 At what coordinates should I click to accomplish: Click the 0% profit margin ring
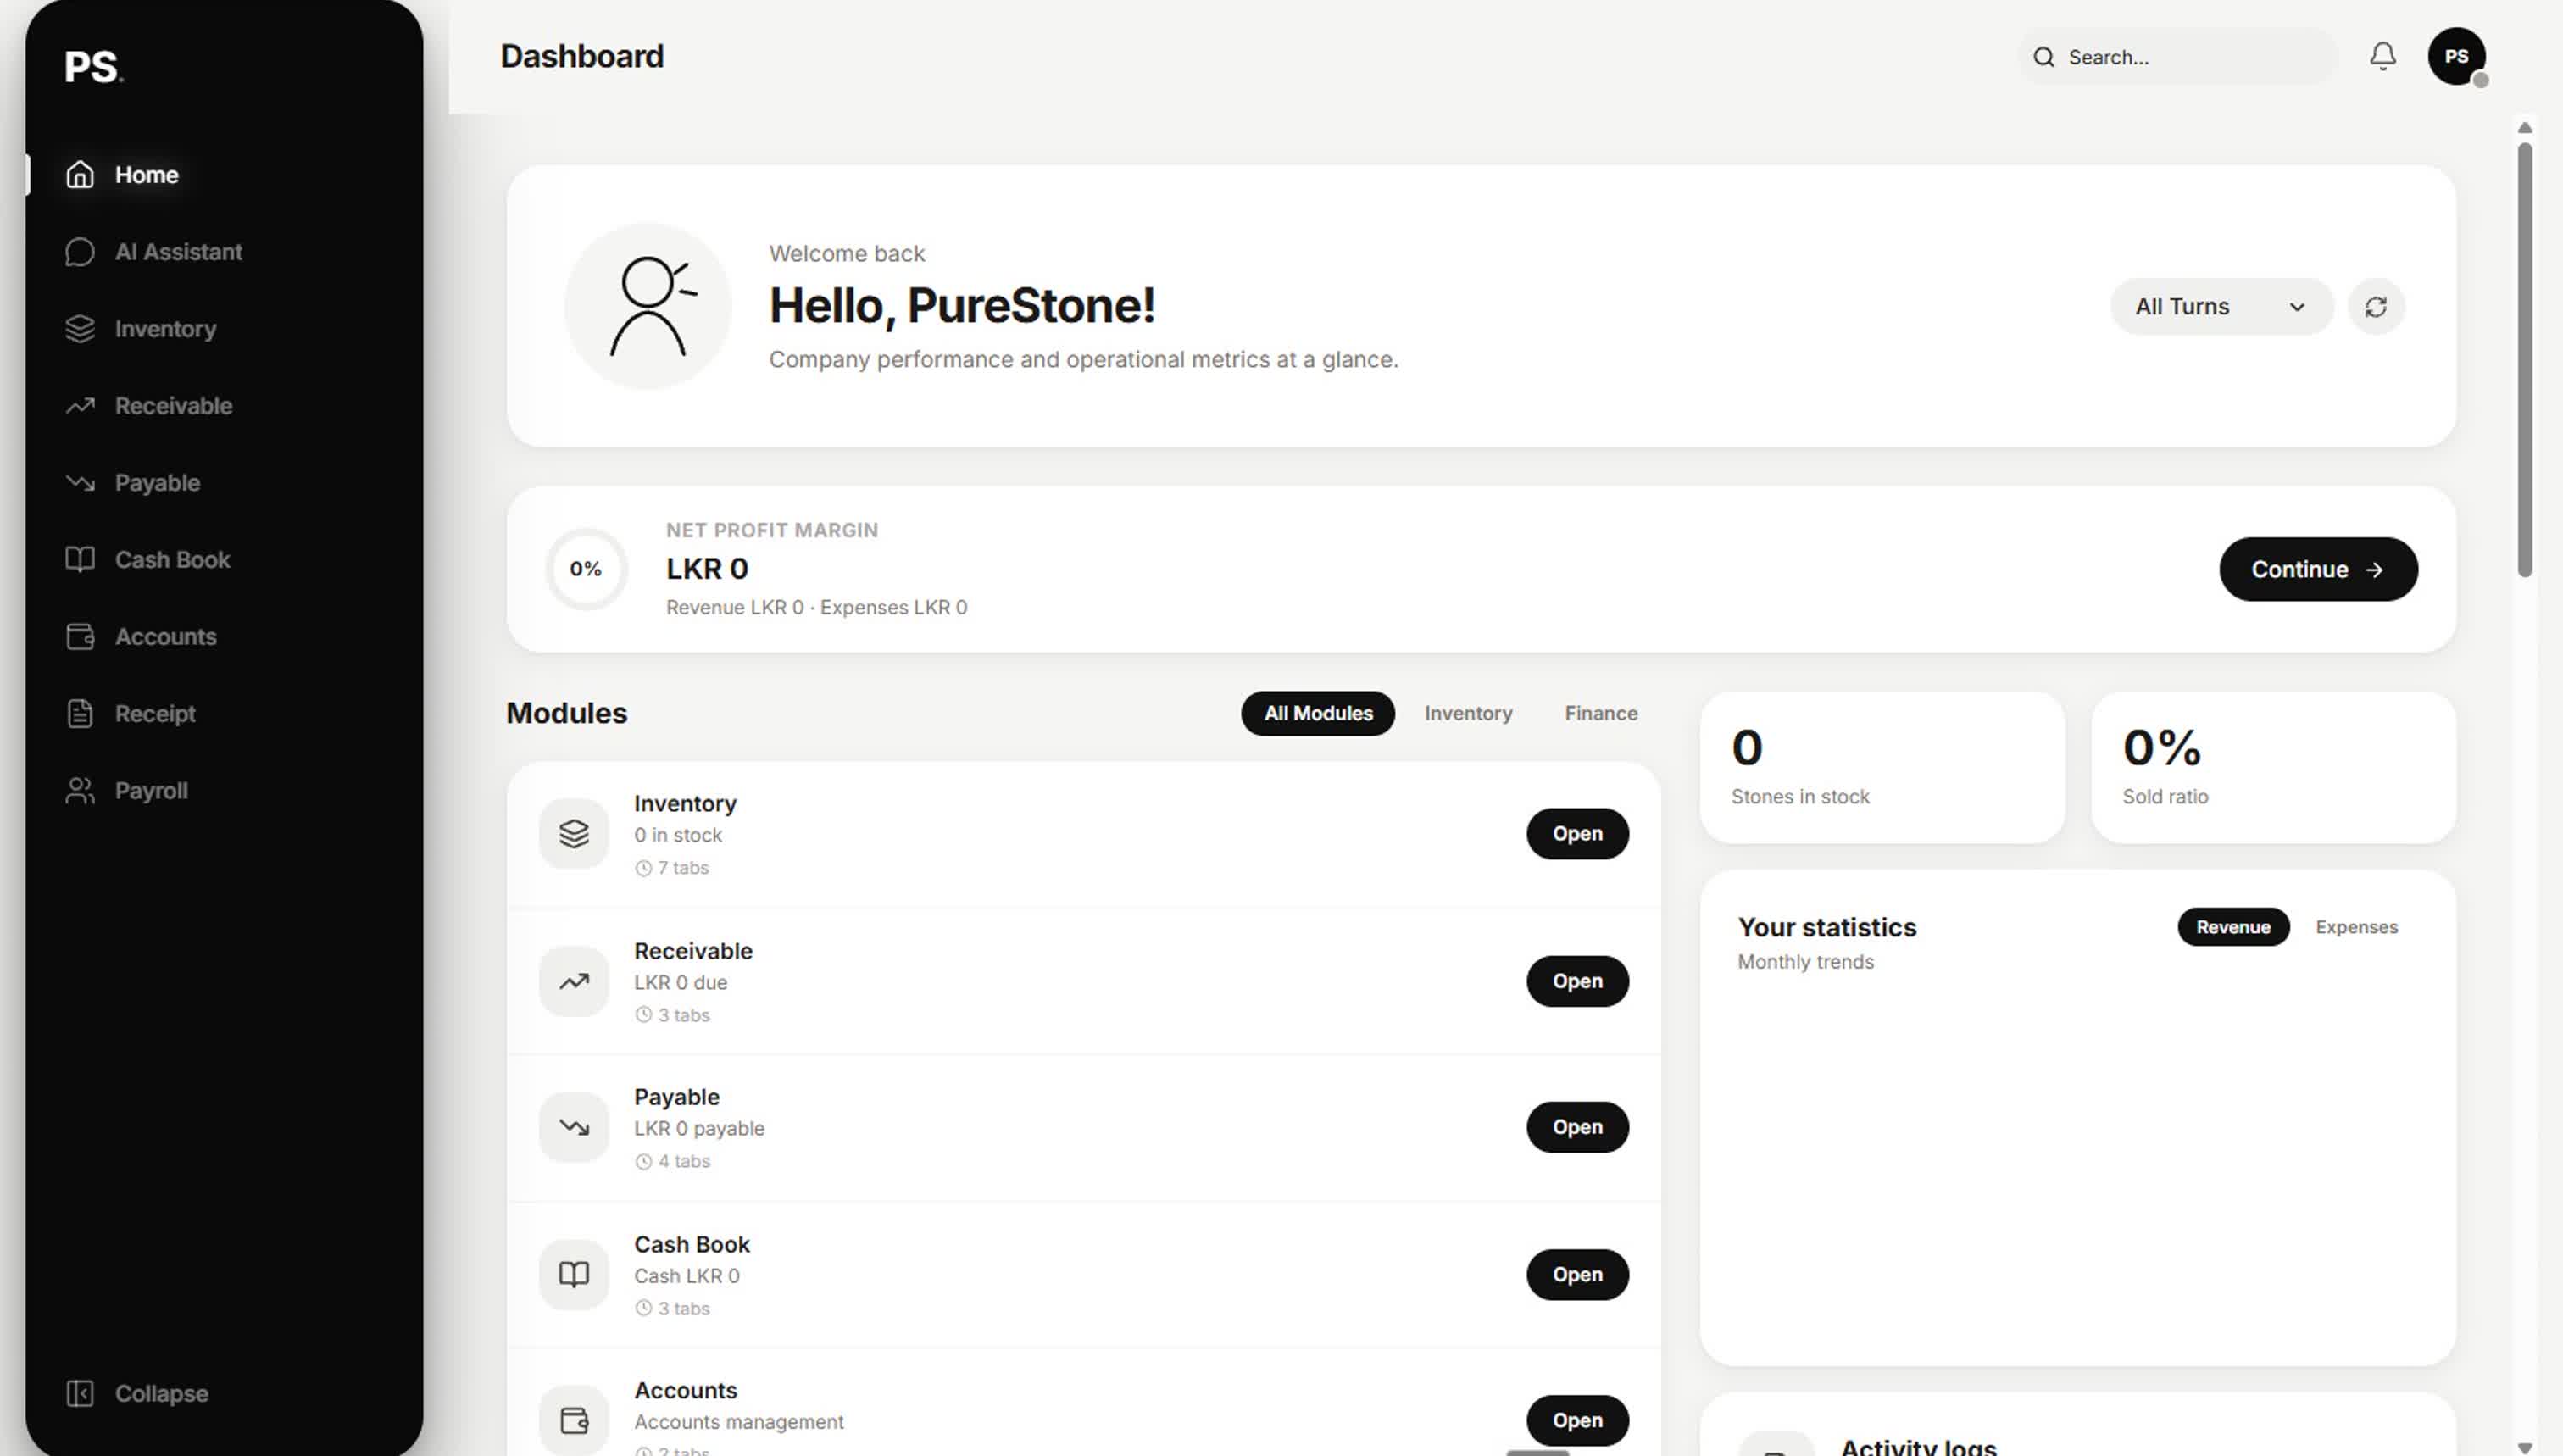tap(586, 570)
